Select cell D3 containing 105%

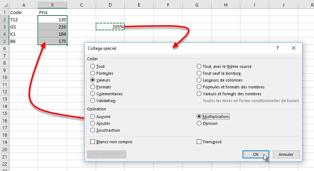pos(110,27)
